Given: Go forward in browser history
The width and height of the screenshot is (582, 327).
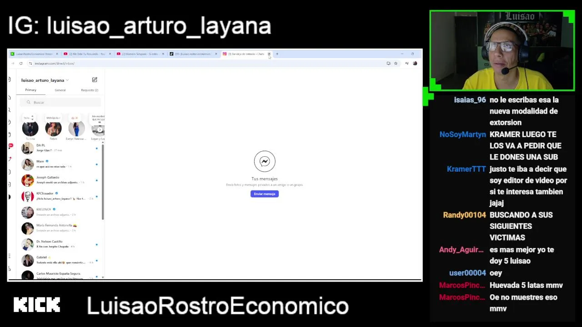Looking at the screenshot, I should point(13,64).
